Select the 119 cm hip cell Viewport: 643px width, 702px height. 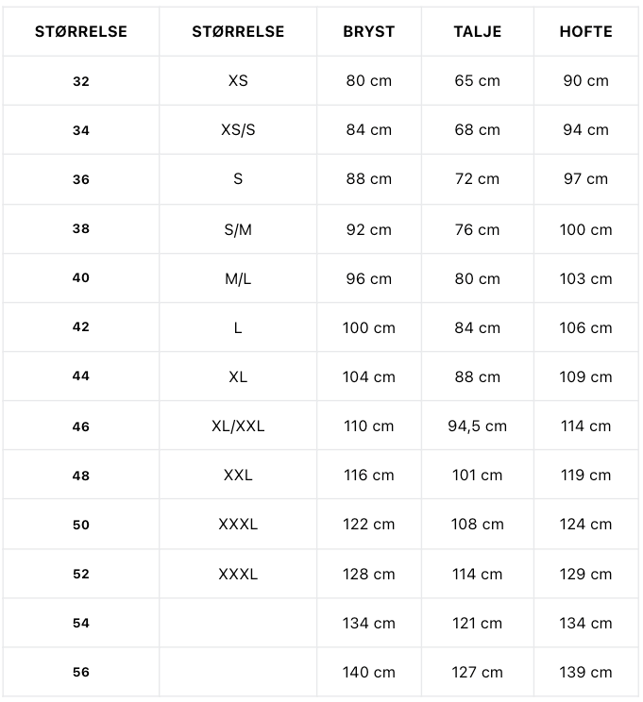(585, 475)
